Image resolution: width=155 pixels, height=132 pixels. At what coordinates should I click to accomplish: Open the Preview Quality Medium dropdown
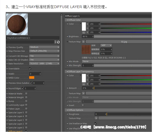tap(44, 47)
